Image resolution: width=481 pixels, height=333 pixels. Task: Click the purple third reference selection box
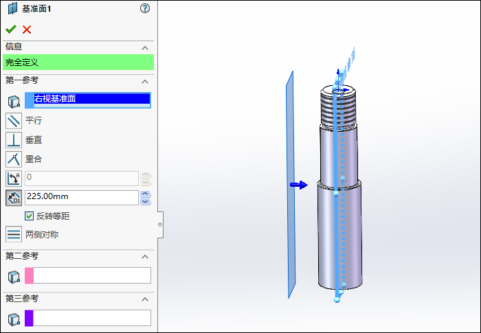pyautogui.click(x=87, y=318)
